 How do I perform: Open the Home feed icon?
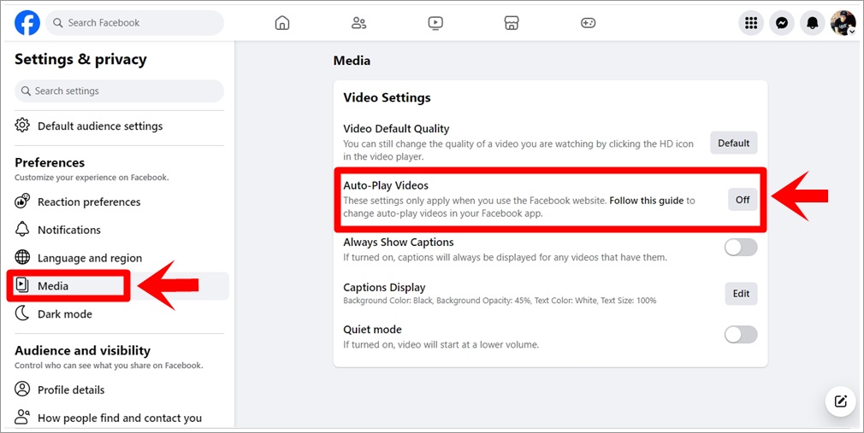(x=282, y=22)
